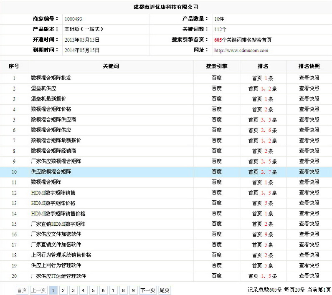
Task: Click 605个关键词排名搜索首页 text
Action: [243, 40]
